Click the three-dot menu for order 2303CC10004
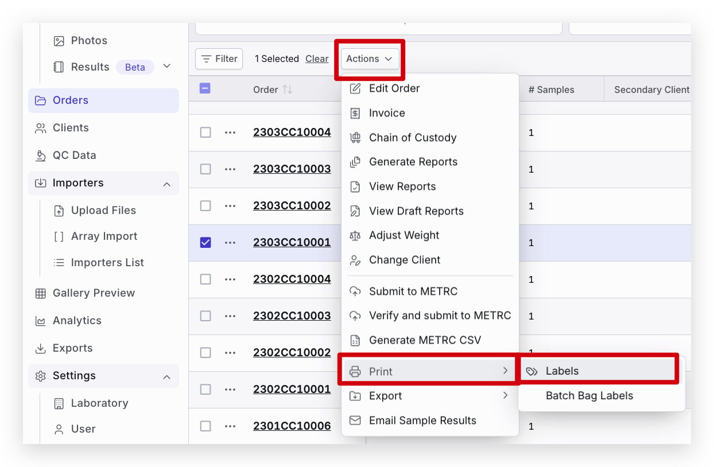 [x=230, y=133]
